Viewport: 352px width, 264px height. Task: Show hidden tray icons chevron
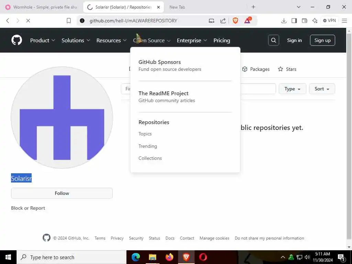(x=283, y=257)
